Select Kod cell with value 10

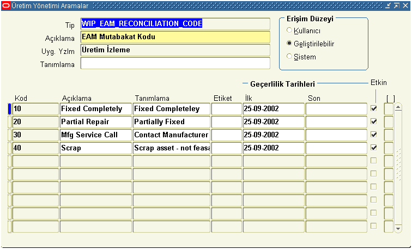(x=35, y=109)
